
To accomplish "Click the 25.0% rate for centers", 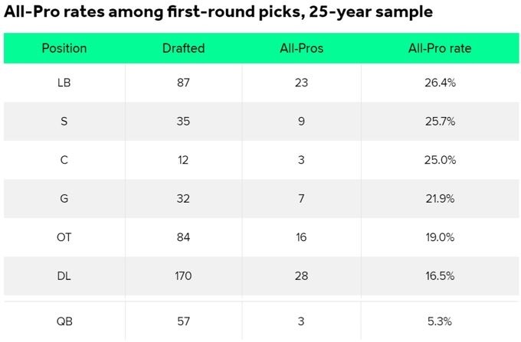I will pyautogui.click(x=440, y=160).
